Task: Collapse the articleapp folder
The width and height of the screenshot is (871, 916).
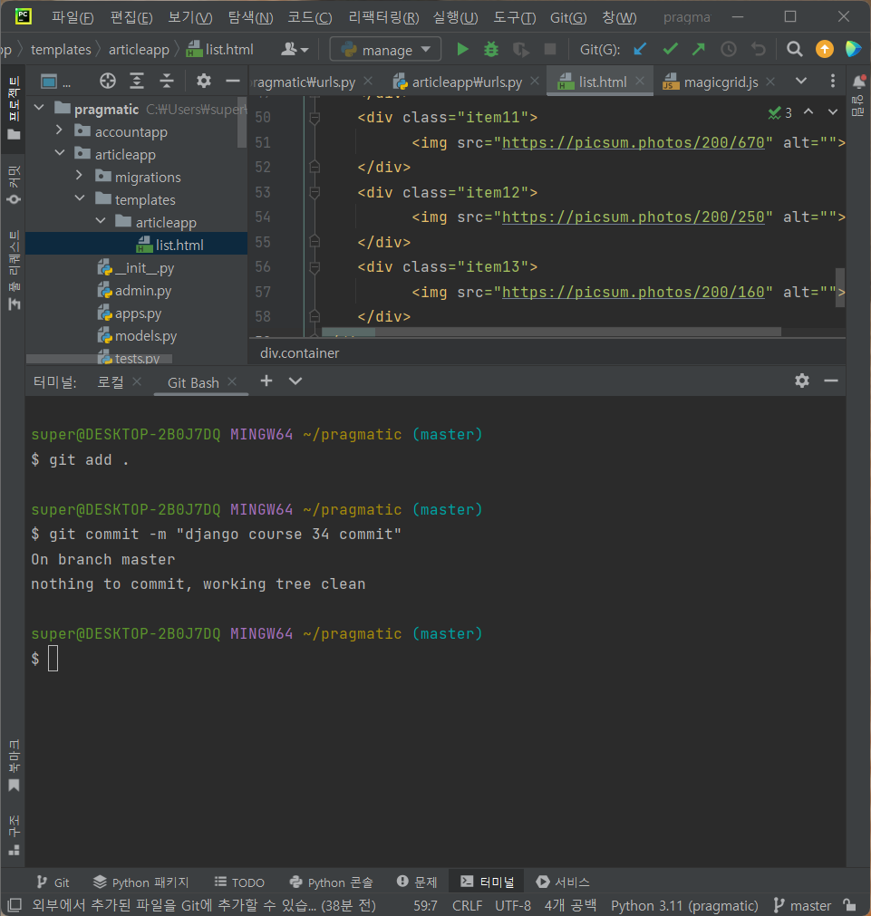Action: point(59,154)
